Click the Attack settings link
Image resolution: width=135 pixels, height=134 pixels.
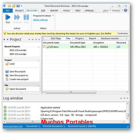pyautogui.click(x=41, y=20)
